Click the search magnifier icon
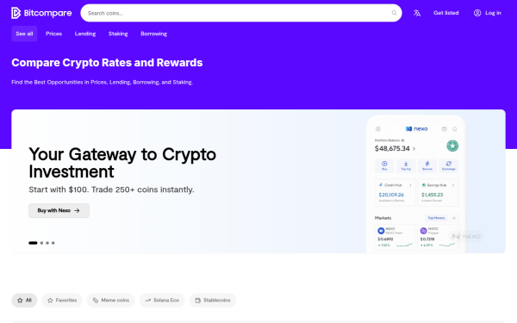This screenshot has width=517, height=323. tap(394, 13)
